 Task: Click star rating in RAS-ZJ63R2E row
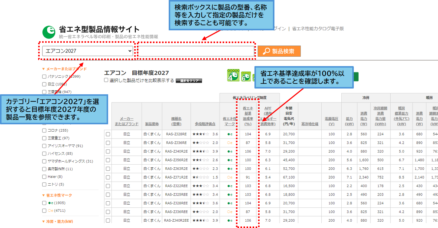pyautogui.click(x=201, y=169)
